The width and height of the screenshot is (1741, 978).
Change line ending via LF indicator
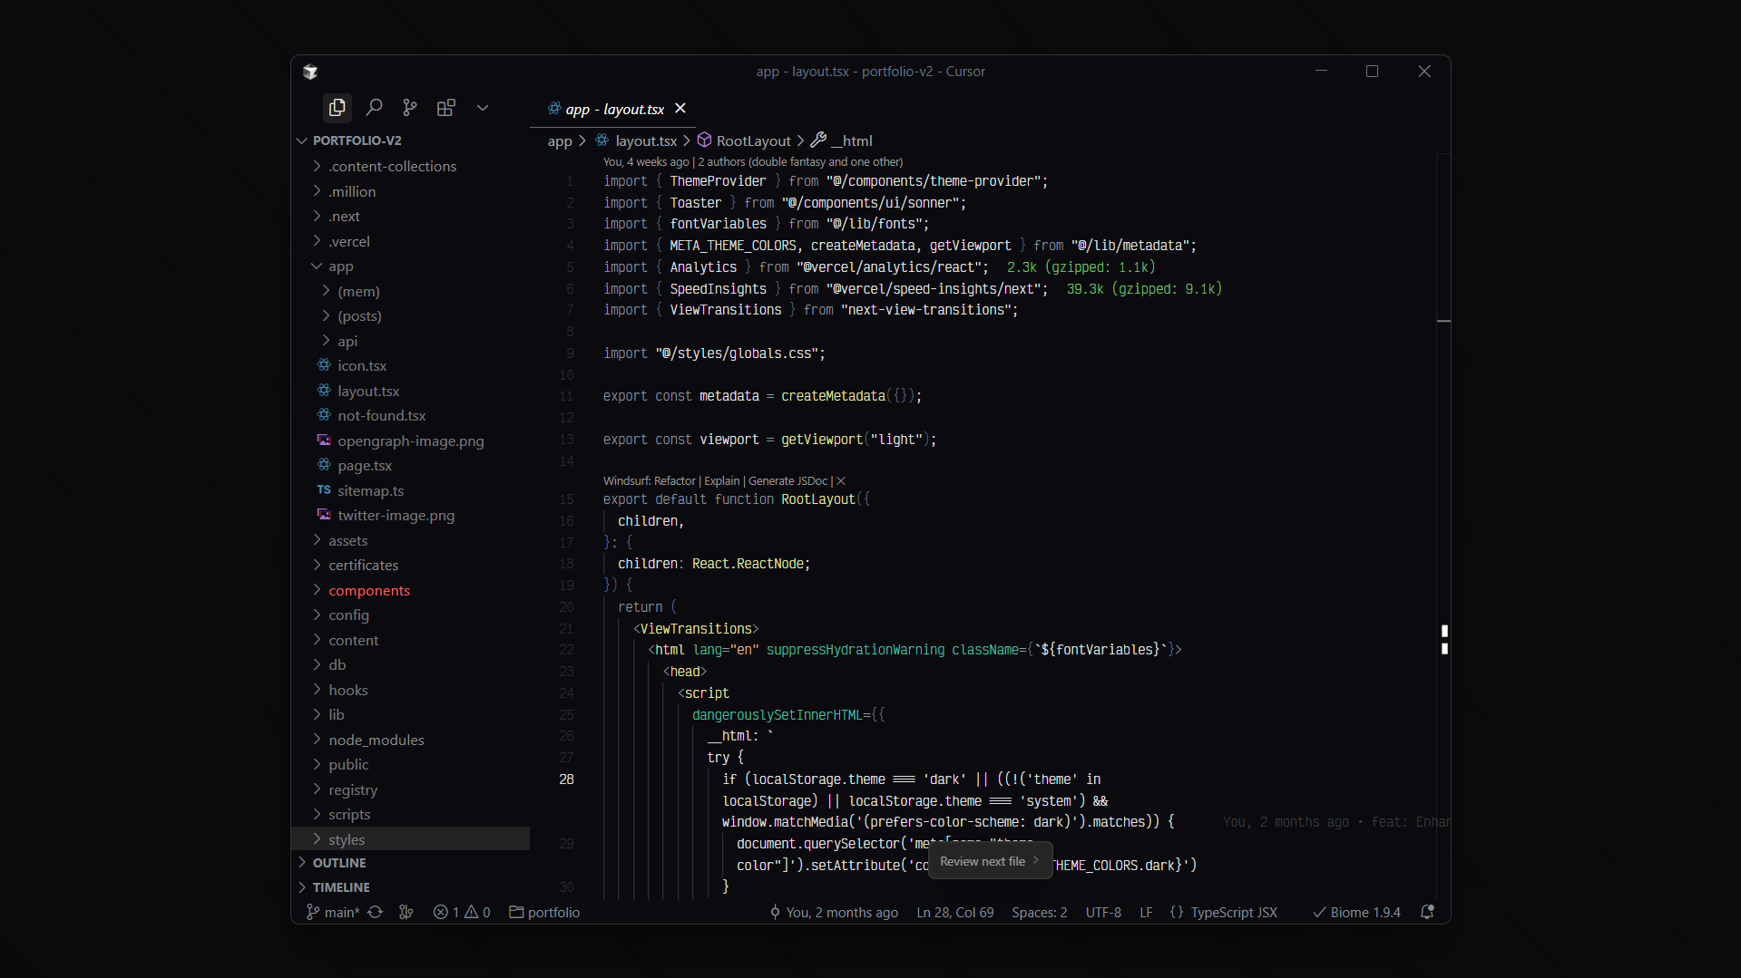point(1146,912)
